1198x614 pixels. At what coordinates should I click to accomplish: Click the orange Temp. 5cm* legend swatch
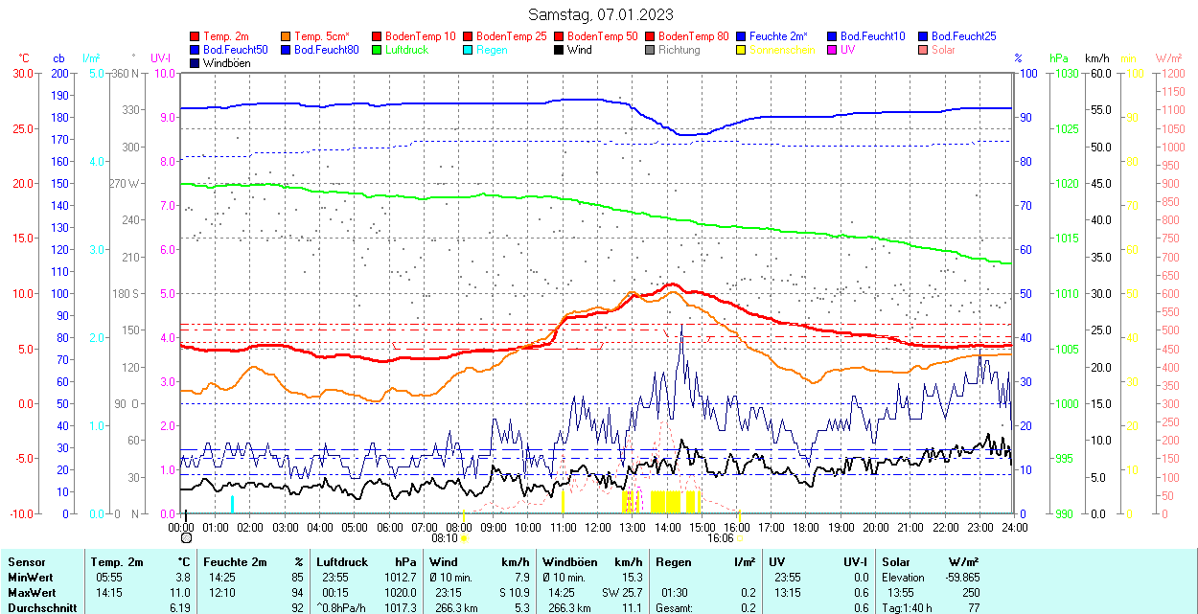pos(287,36)
